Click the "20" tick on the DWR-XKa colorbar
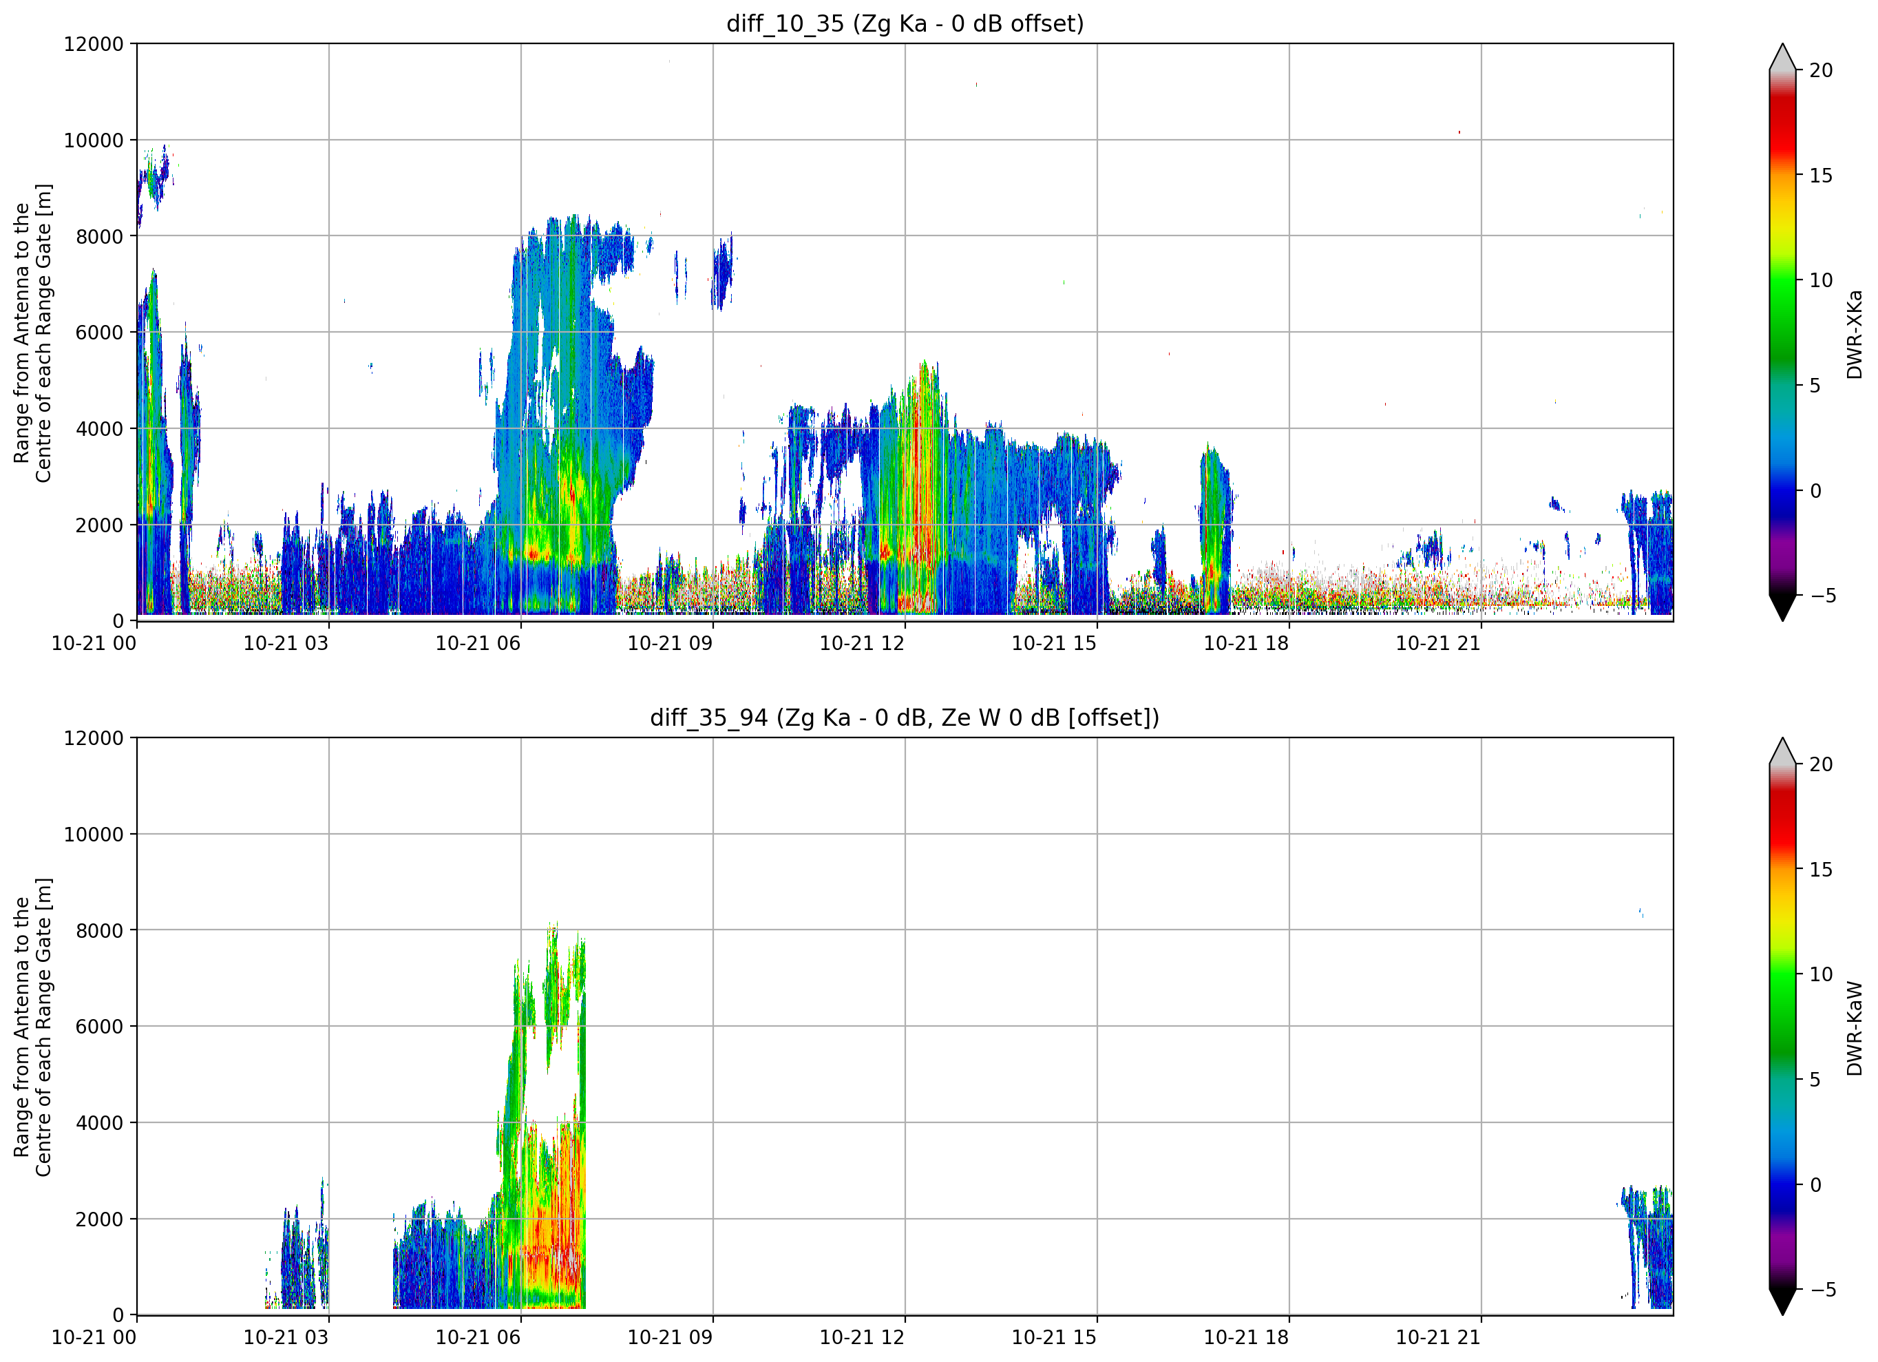1878x1362 pixels. pos(1822,71)
